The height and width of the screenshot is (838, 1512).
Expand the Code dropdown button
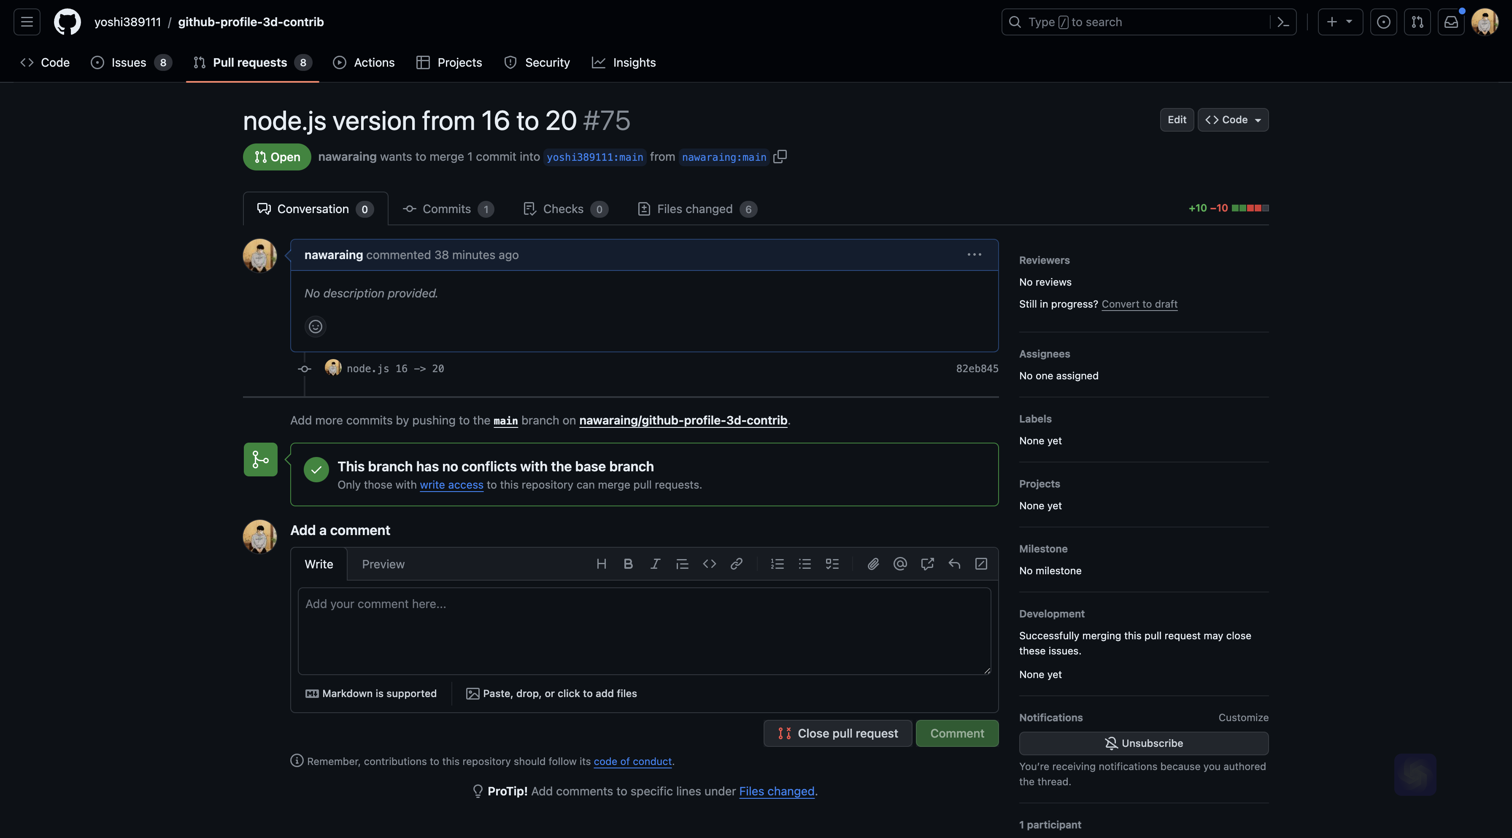[1233, 120]
